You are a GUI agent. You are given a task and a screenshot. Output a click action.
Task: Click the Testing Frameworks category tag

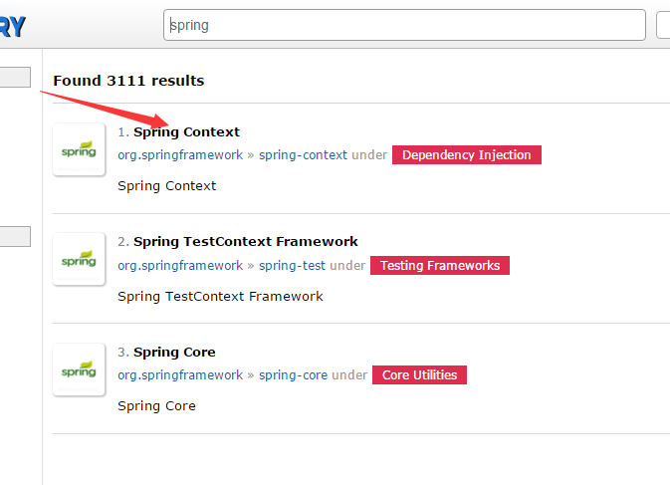(440, 265)
